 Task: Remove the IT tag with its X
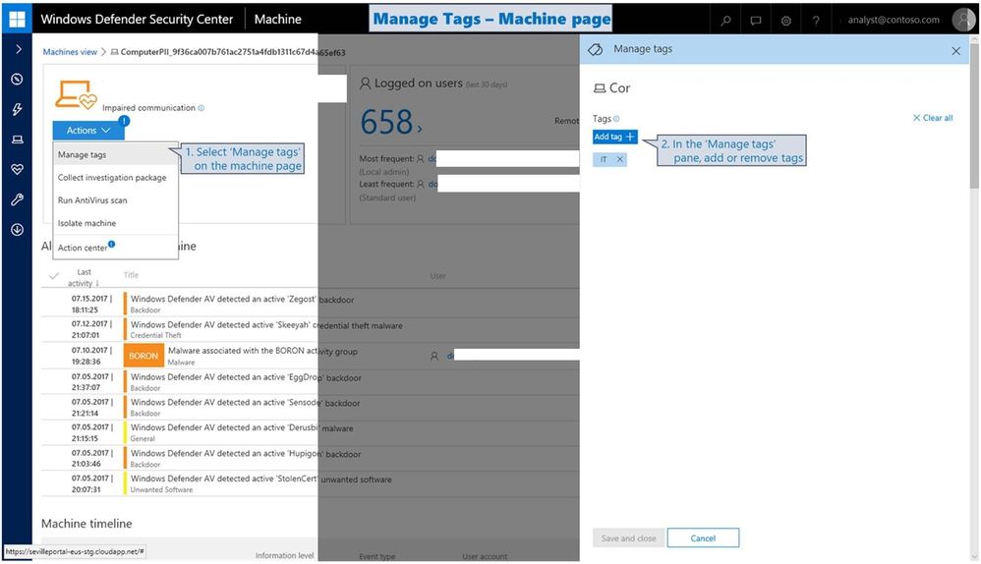pos(620,159)
